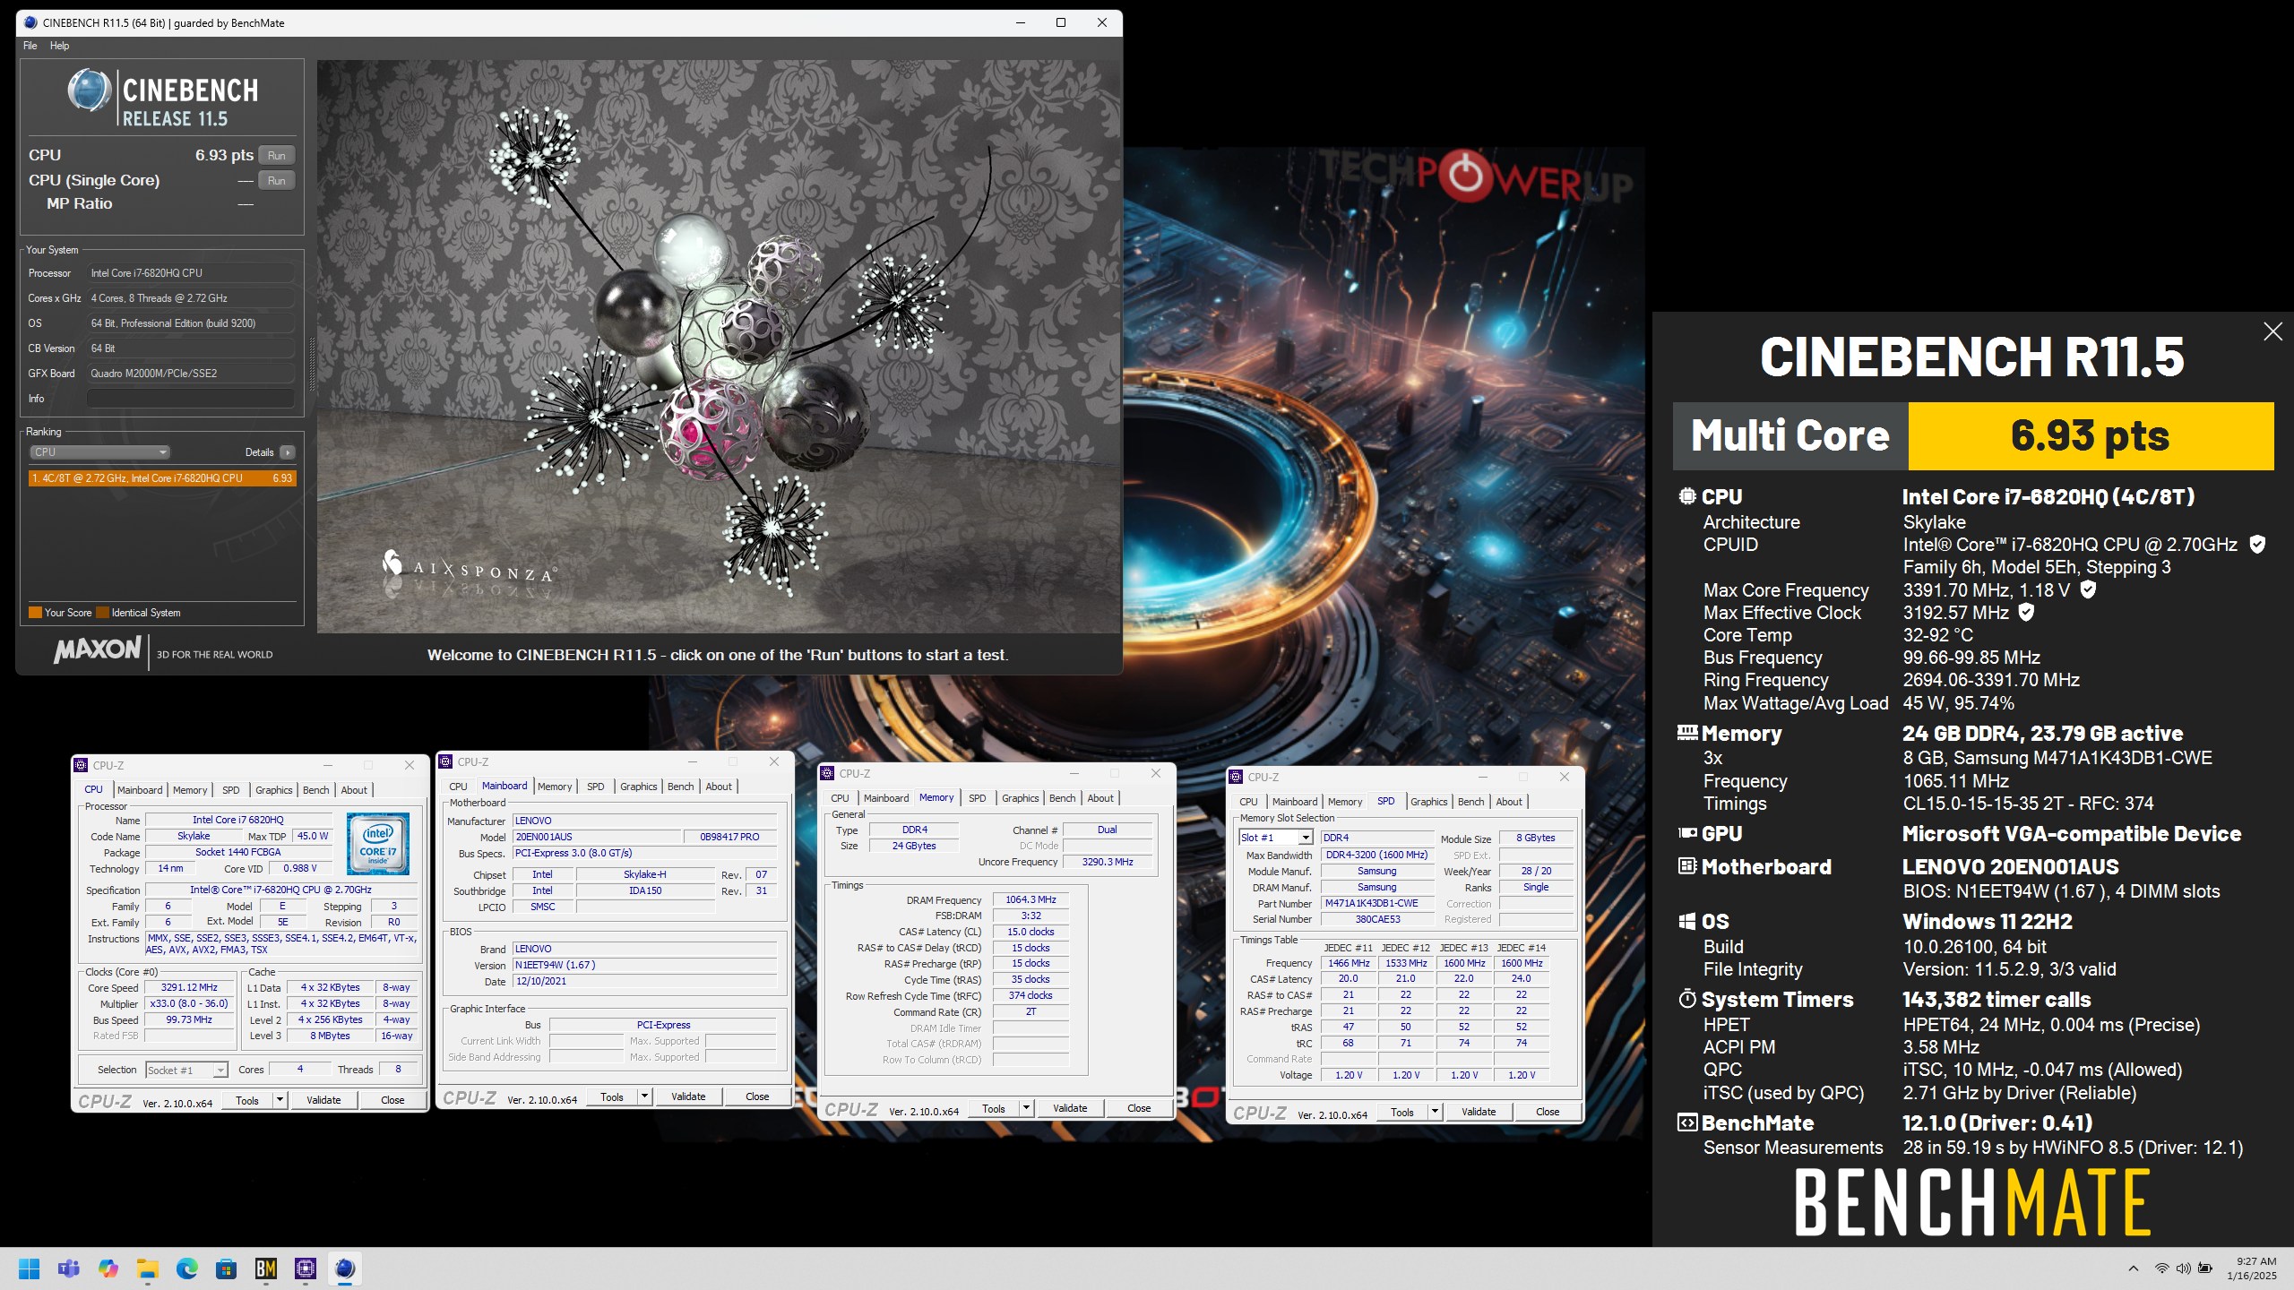The image size is (2294, 1290).
Task: Click Validate in CPU-Z CPU window
Action: (323, 1100)
